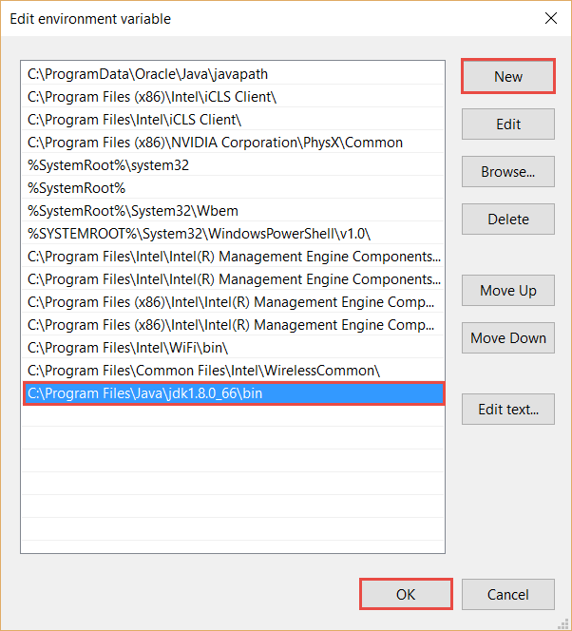Viewport: 572px width, 631px height.
Task: Select the Java\jdk1.8.0_66\bin entry
Action: 234,393
